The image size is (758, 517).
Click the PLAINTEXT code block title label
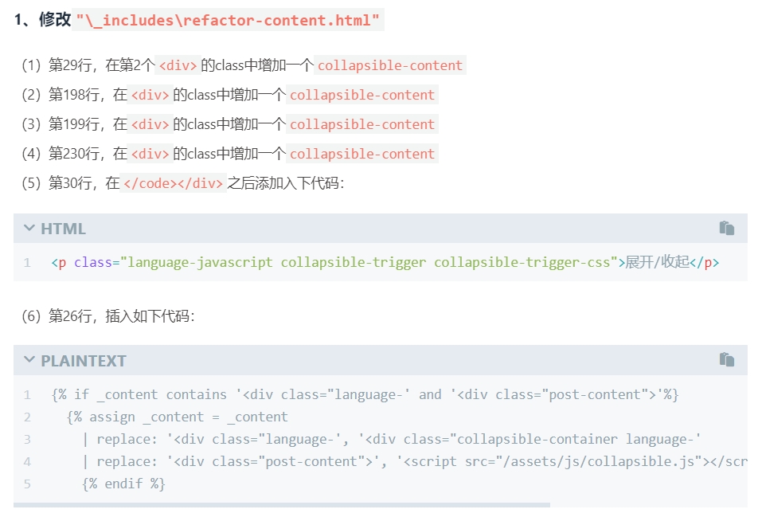[x=84, y=360]
